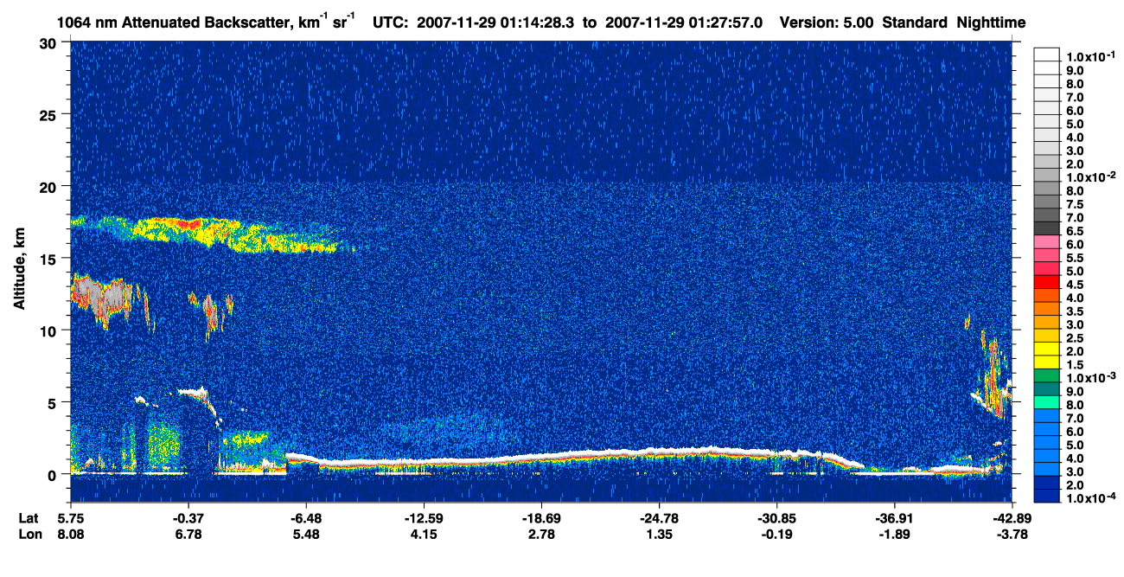Pick the pure red swatch in the colorbar

[x=1047, y=281]
